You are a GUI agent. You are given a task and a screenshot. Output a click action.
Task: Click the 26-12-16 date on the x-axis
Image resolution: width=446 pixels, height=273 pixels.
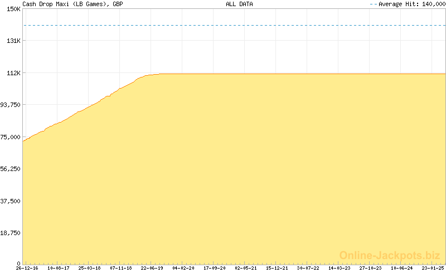click(27, 268)
